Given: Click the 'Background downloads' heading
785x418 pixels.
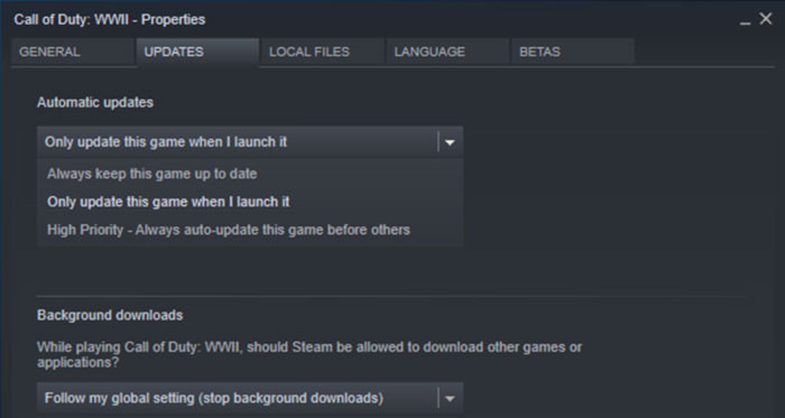Looking at the screenshot, I should pos(110,315).
